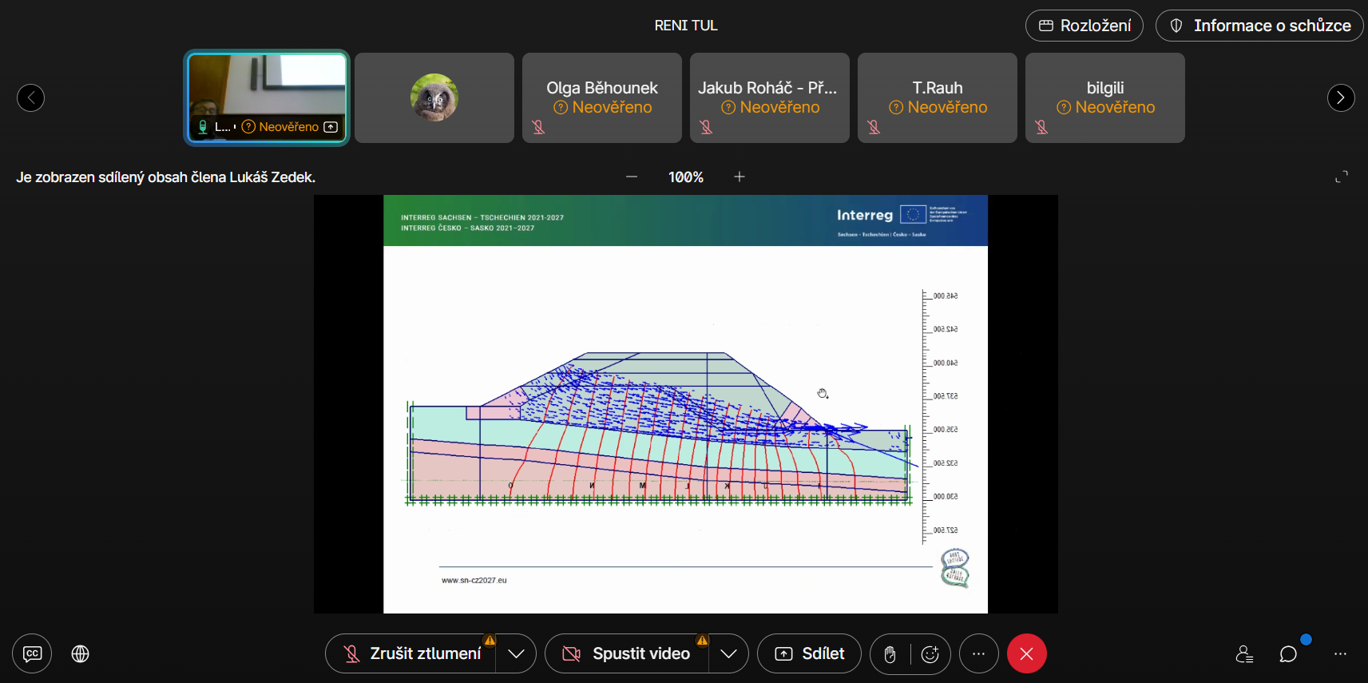Click the Sdílet share button

809,653
